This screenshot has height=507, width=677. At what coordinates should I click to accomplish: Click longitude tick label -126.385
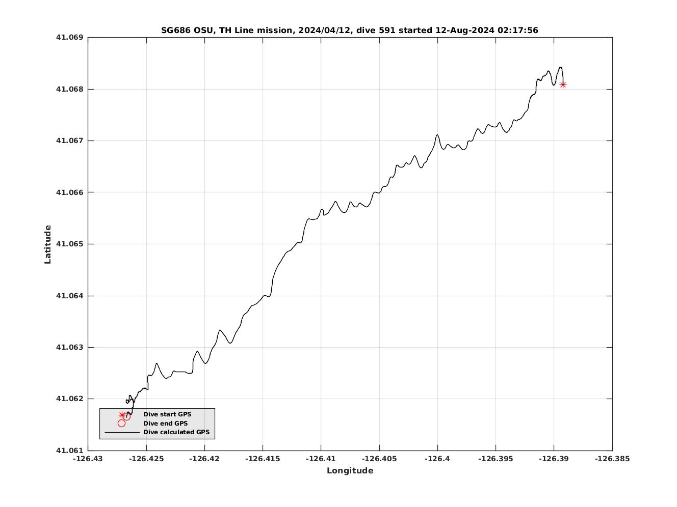click(612, 459)
